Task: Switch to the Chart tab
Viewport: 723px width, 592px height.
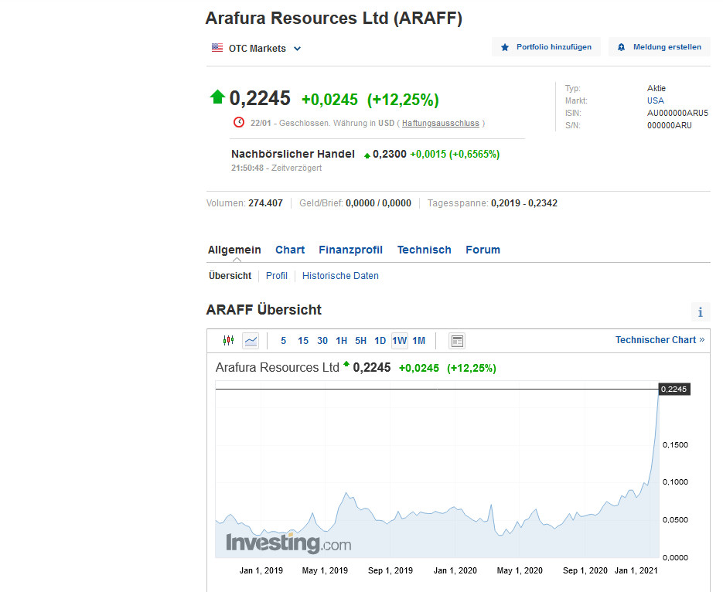Action: [289, 250]
